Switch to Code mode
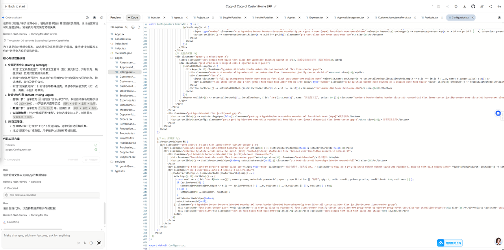The width and height of the screenshot is (504, 250). point(133,18)
